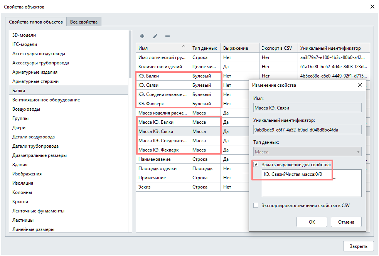Select the Эскиз property row
Screen dimensions: 379x256
(x=192, y=187)
